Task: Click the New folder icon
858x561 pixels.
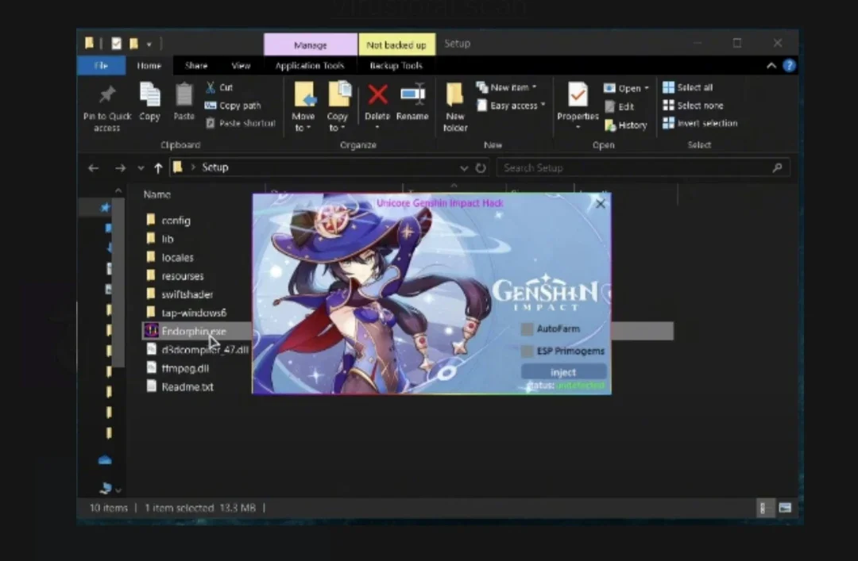Action: coord(454,94)
